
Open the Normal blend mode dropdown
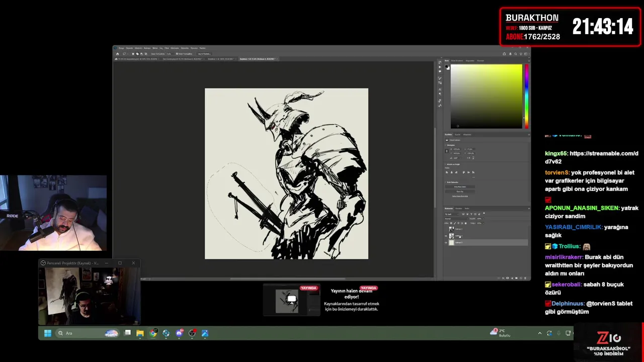tap(456, 219)
